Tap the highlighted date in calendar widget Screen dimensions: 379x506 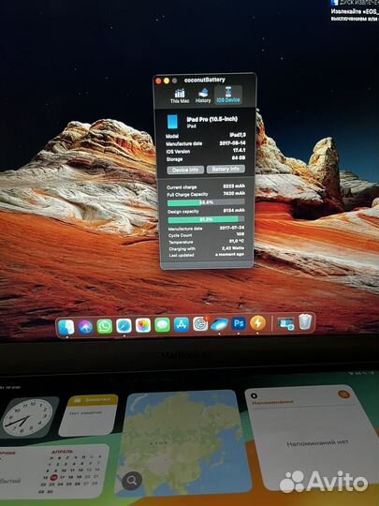54,477
